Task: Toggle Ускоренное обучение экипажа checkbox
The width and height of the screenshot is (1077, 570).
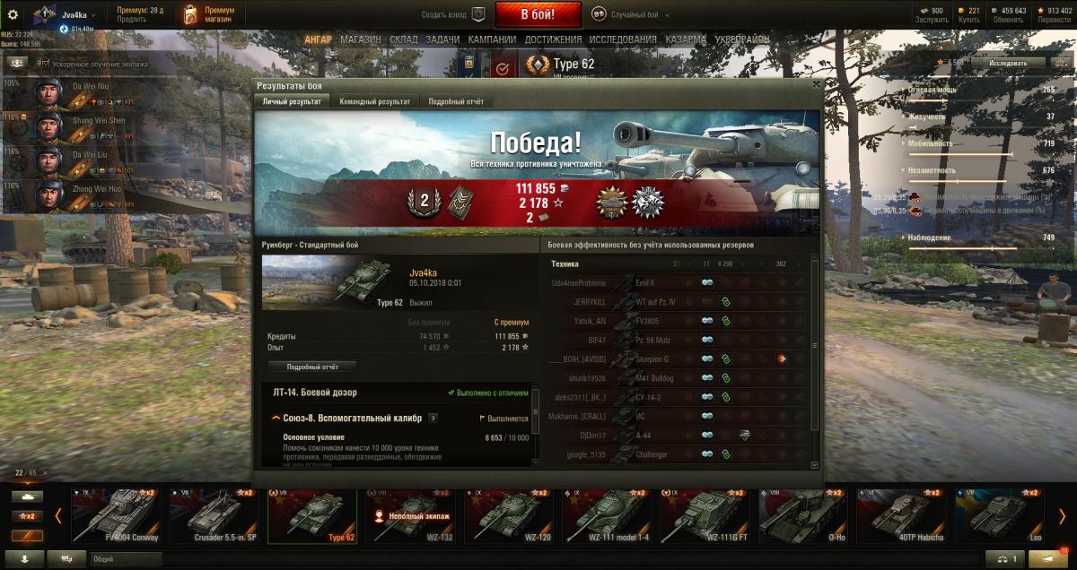Action: point(42,64)
